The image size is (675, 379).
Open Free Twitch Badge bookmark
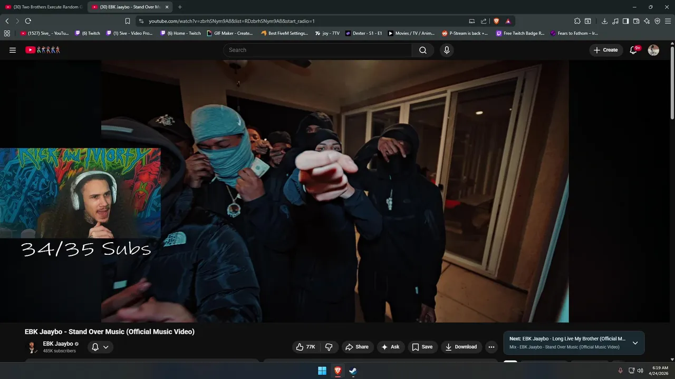coord(520,33)
